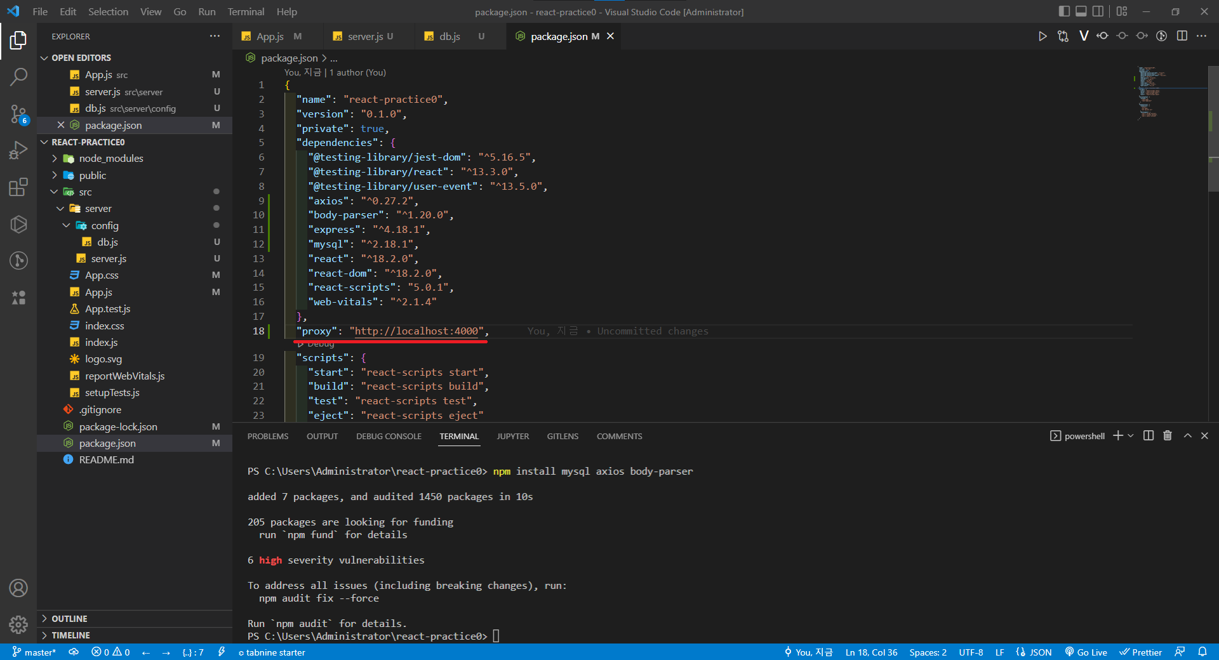This screenshot has width=1219, height=660.
Task: Maximize the panel size with caret icon
Action: 1187,435
